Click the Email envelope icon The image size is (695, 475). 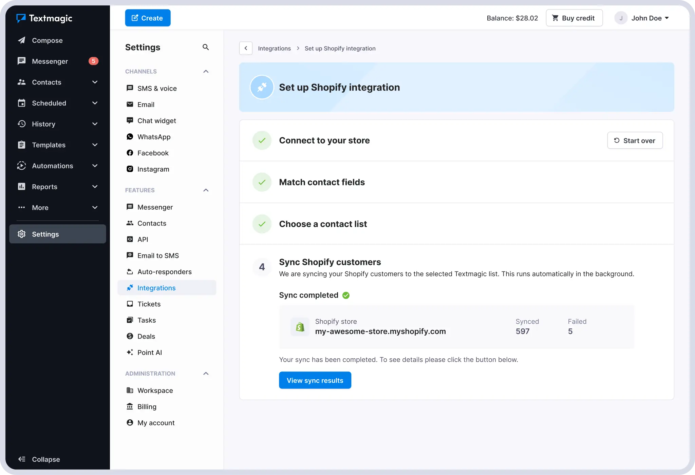pos(130,104)
